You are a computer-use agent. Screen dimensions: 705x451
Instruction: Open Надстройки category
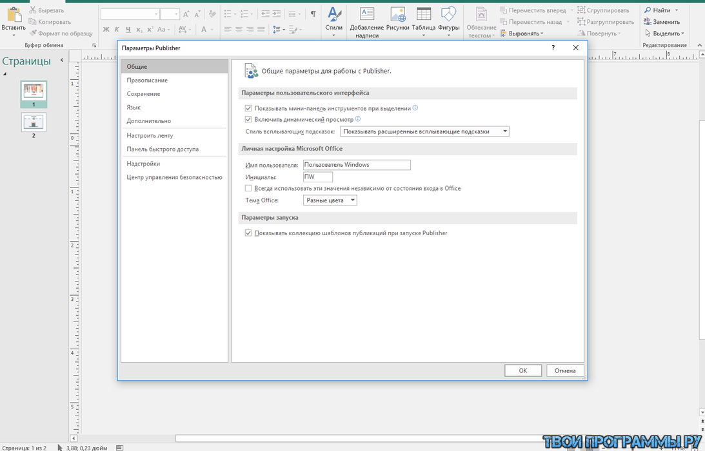[x=174, y=164]
